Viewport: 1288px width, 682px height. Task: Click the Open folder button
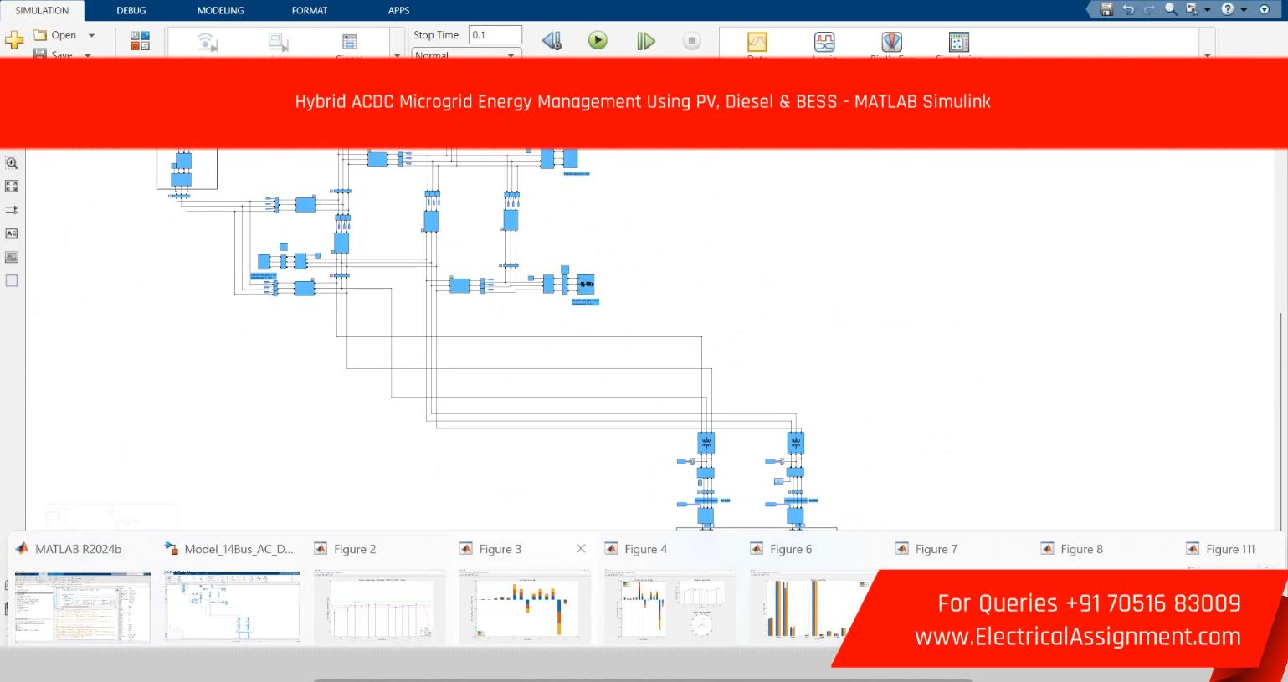coord(55,35)
